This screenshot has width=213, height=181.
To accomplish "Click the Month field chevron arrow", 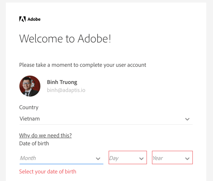I will tap(98, 159).
